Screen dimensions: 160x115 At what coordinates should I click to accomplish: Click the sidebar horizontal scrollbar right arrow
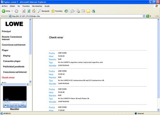(27, 84)
